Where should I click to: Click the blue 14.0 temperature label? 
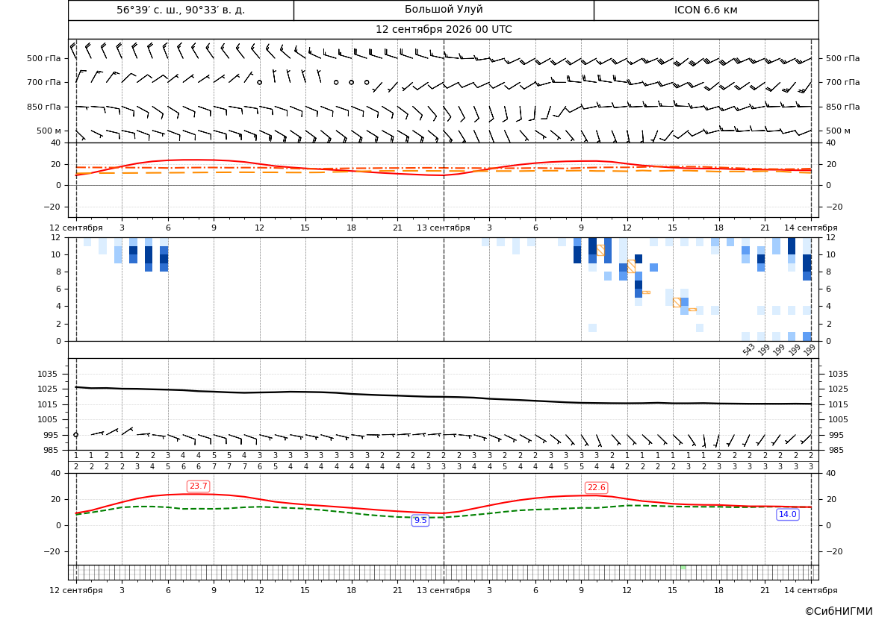[787, 515]
